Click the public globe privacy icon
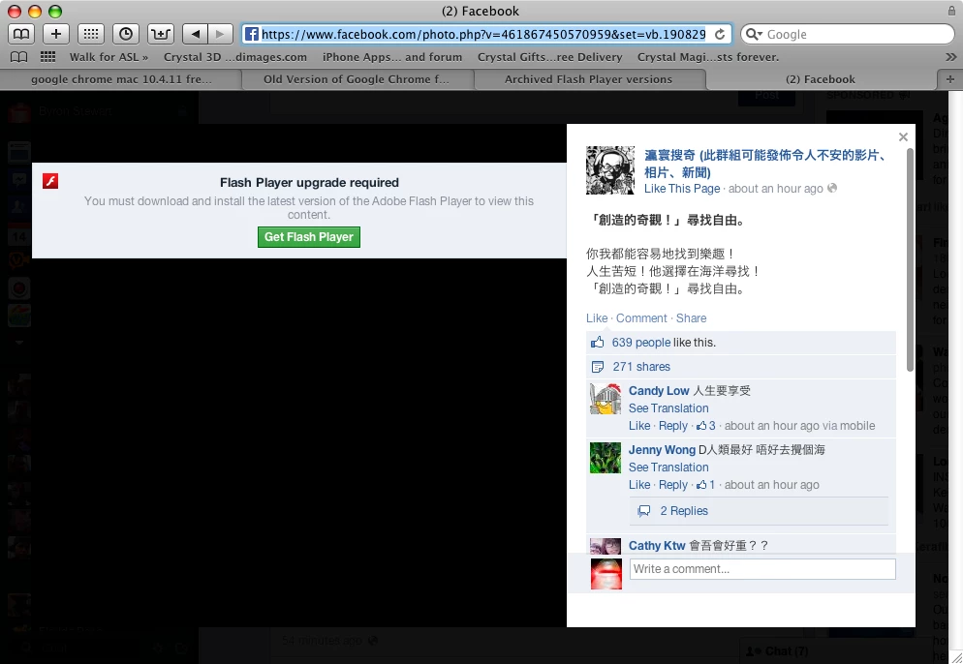Image resolution: width=963 pixels, height=664 pixels. coord(832,188)
